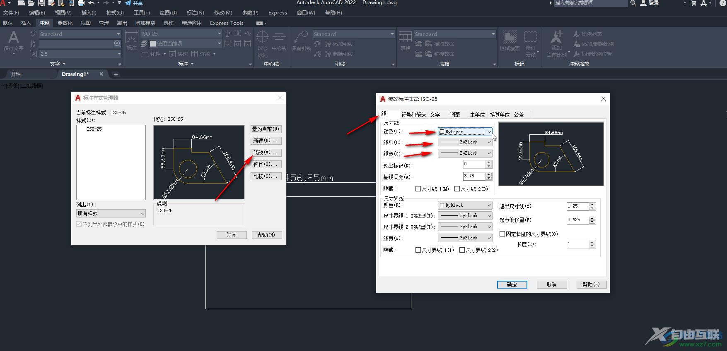This screenshot has width=727, height=351.
Task: Switch to Symbols and Arrows tab
Action: (413, 115)
